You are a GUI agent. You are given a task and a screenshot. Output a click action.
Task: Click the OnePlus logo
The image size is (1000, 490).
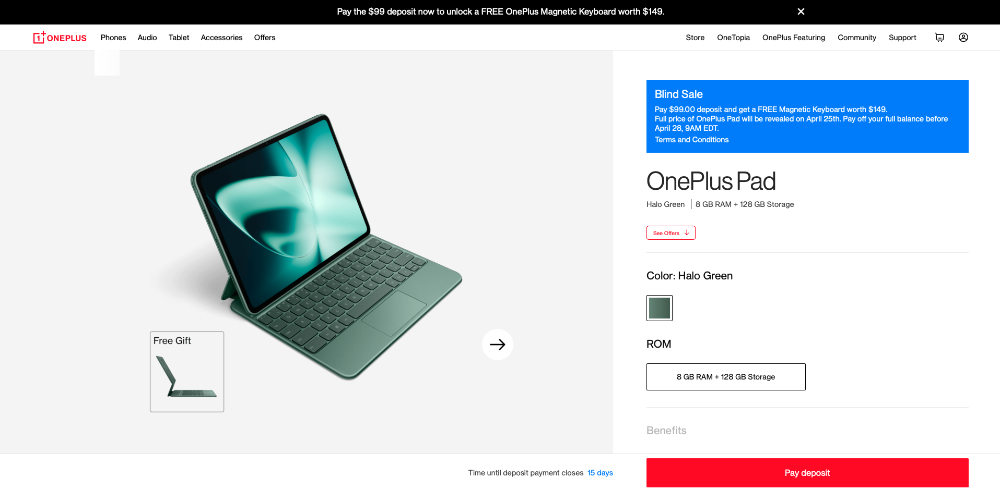point(60,38)
